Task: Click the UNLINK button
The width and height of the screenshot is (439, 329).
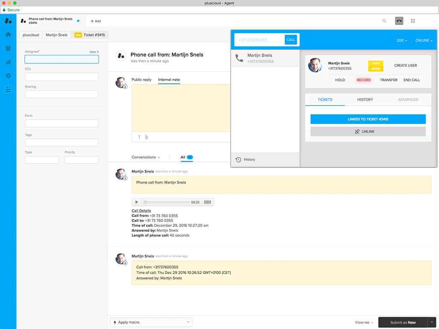Action: coord(368,132)
